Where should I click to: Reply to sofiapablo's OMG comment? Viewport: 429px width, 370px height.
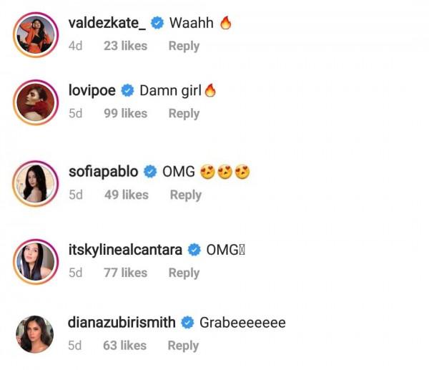185,195
